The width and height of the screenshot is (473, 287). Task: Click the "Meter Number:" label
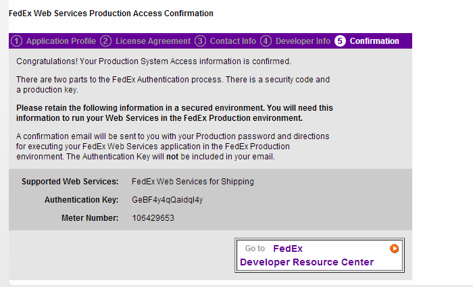coord(90,218)
